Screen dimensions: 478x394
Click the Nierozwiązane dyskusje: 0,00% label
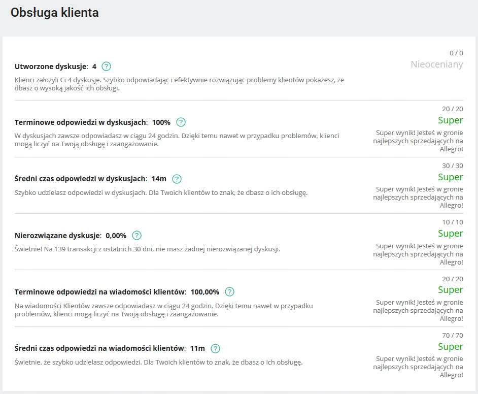[71, 236]
